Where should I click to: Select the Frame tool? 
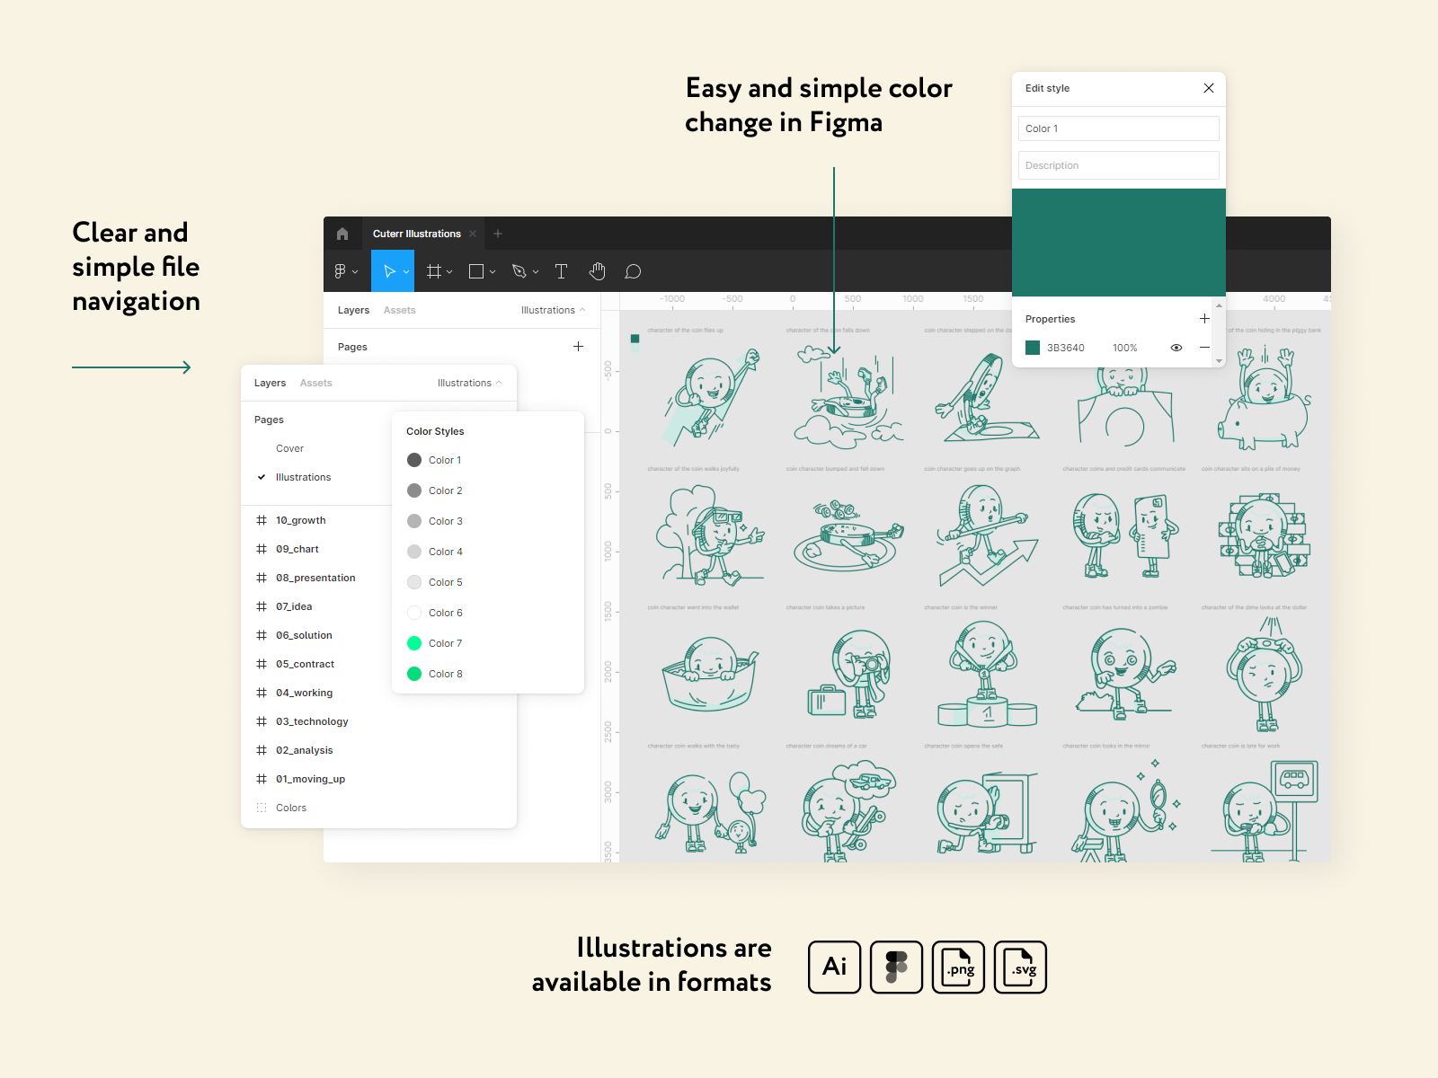(x=433, y=271)
